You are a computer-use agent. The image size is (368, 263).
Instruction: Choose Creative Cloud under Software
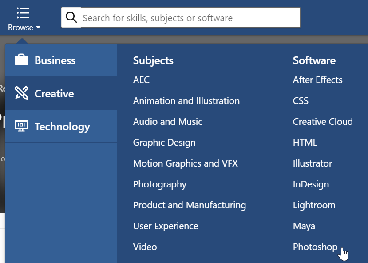coord(322,122)
